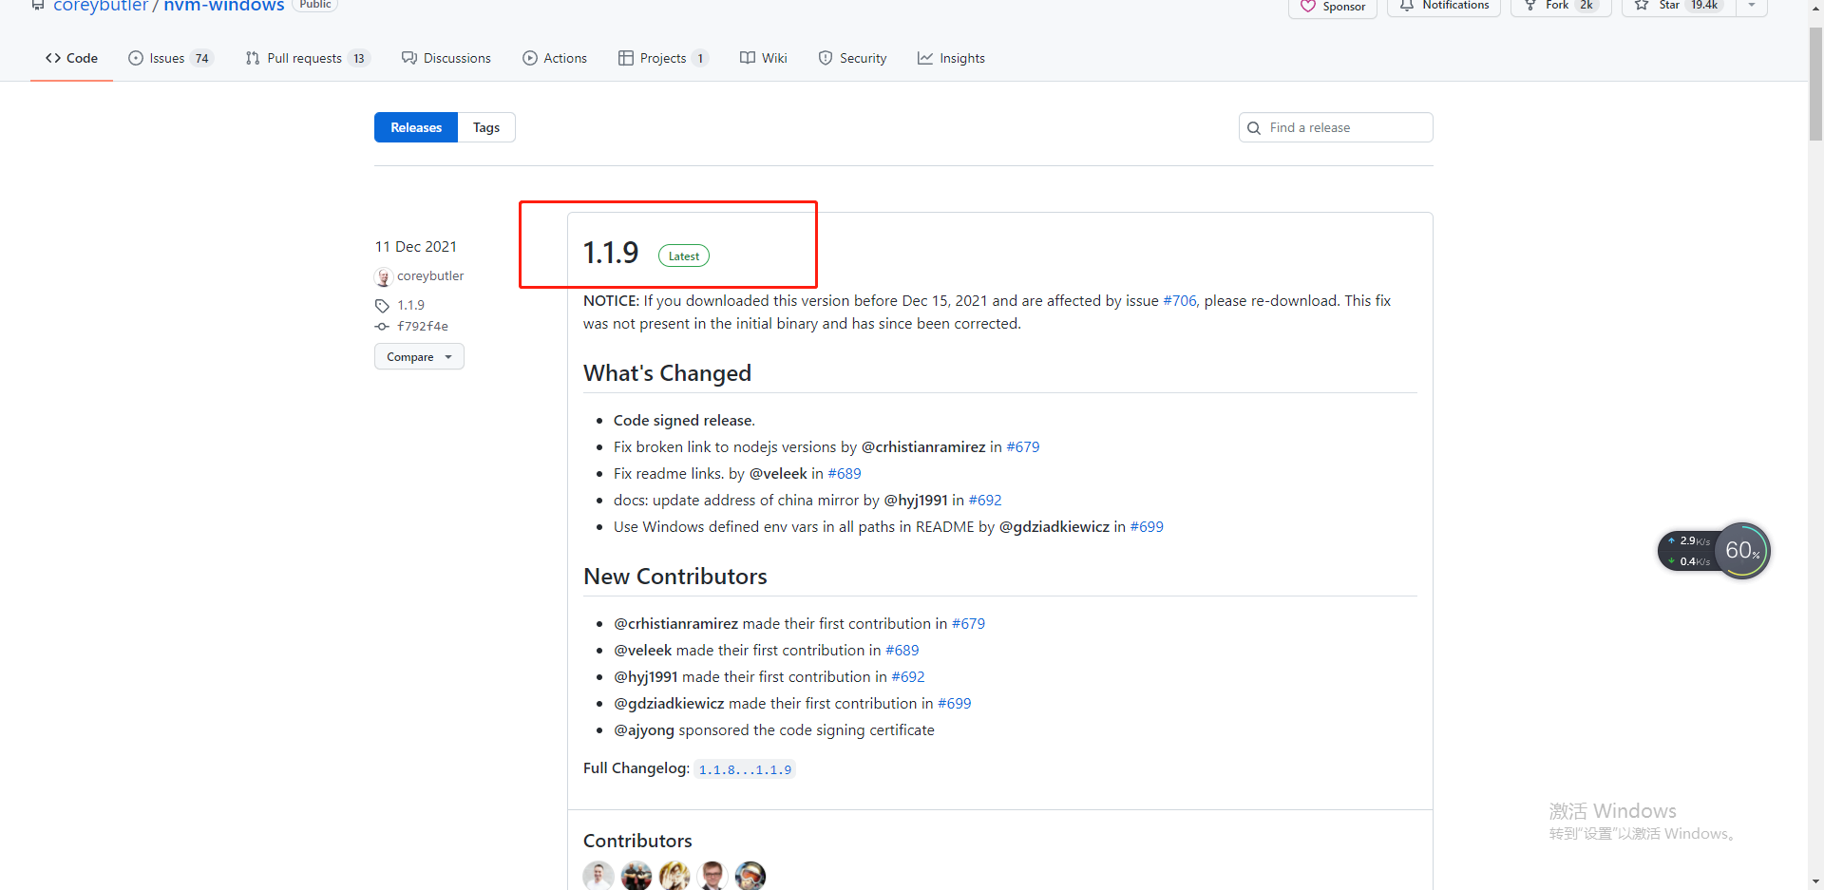Open pull request #699 in What's Changed
1824x890 pixels.
click(x=1147, y=526)
